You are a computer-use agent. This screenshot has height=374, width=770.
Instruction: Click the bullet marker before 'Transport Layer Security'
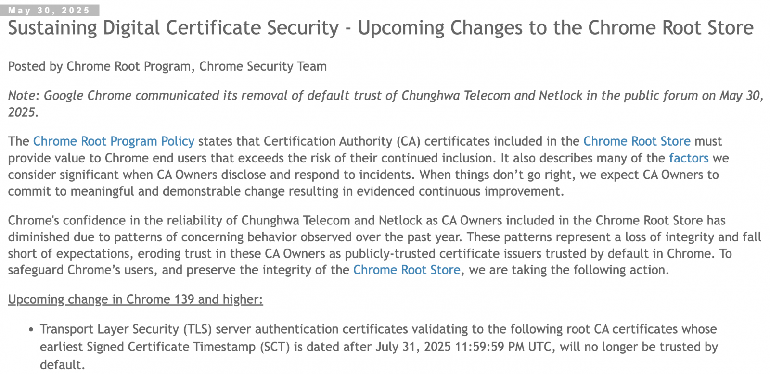[31, 330]
